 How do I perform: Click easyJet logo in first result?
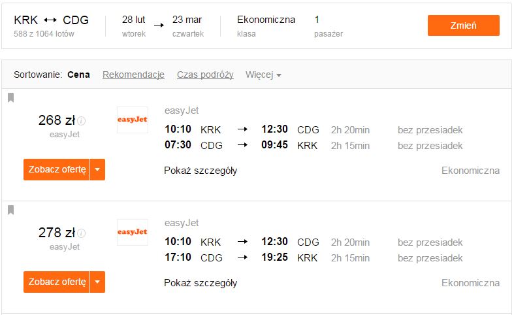point(133,120)
